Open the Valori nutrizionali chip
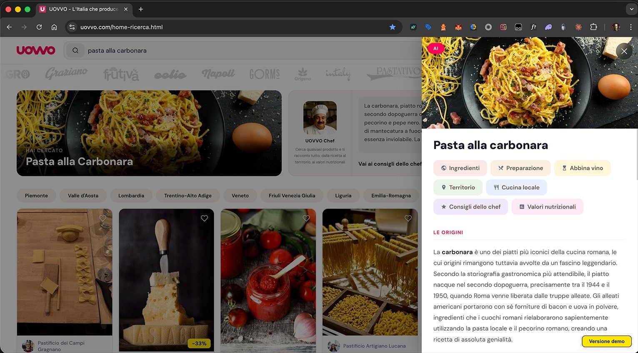The image size is (638, 353). [547, 206]
